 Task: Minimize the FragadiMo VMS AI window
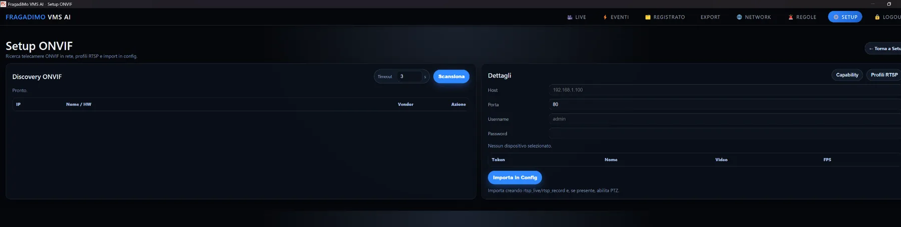[872, 4]
